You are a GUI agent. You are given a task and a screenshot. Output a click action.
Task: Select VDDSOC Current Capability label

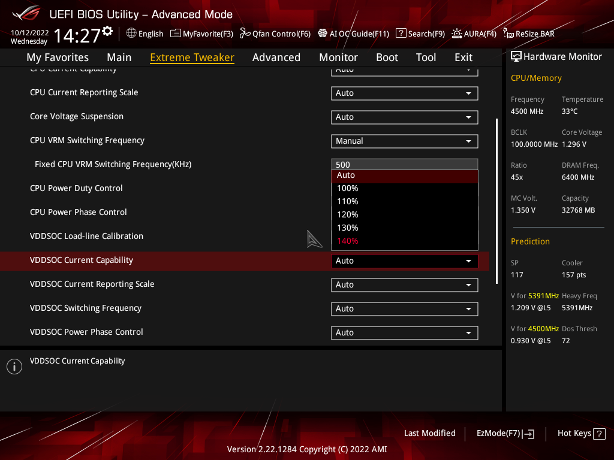82,260
